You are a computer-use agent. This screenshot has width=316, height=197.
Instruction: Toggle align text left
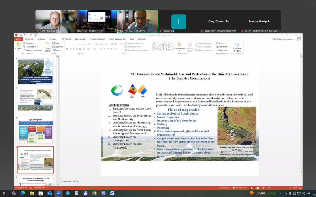tap(101, 49)
